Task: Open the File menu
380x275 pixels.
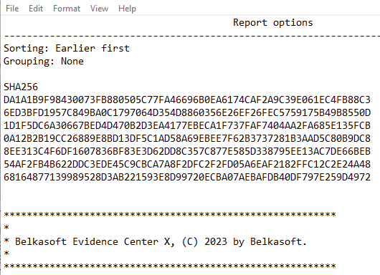Action: (12, 9)
